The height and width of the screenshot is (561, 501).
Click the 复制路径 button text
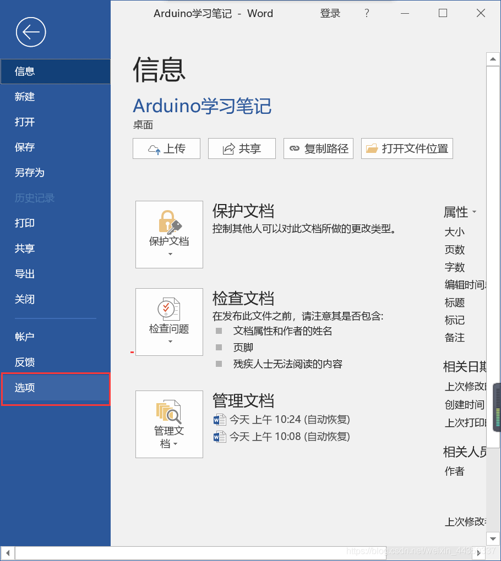326,148
